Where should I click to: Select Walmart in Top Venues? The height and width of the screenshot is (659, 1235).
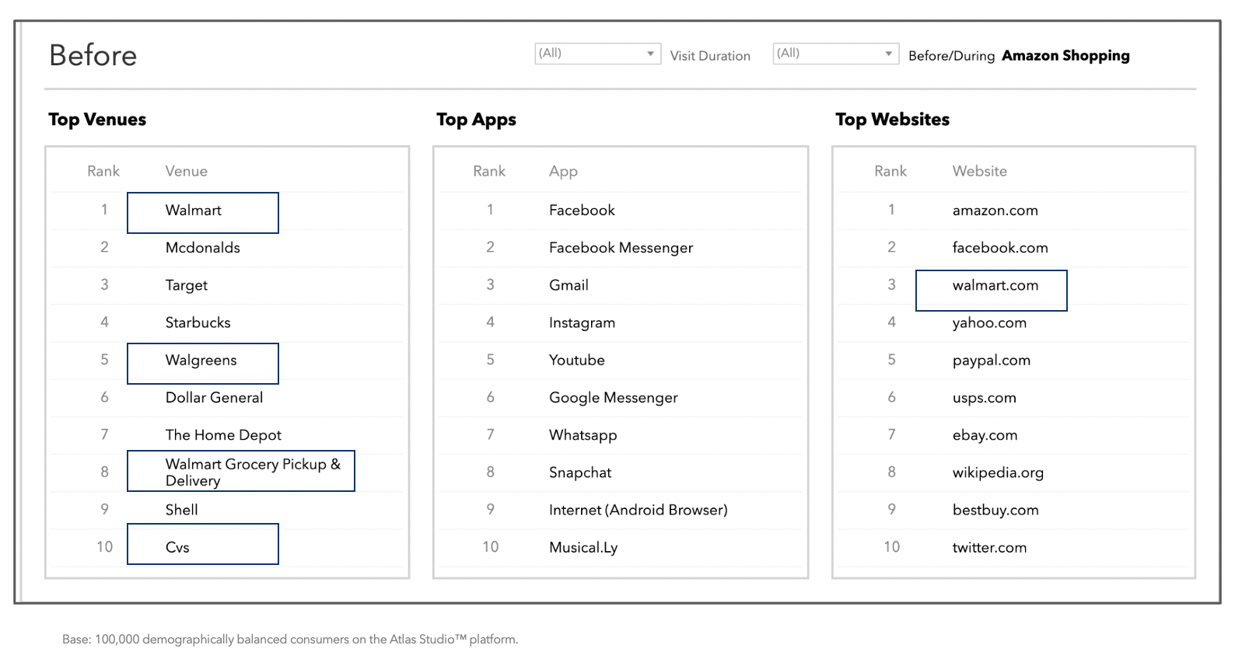(194, 211)
